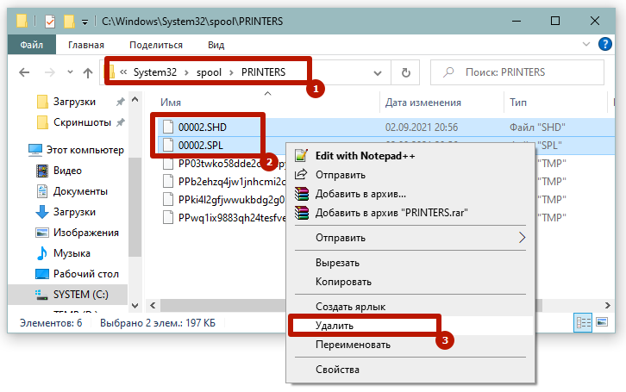Open the address bar history dropdown
The width and height of the screenshot is (626, 392).
pyautogui.click(x=382, y=72)
